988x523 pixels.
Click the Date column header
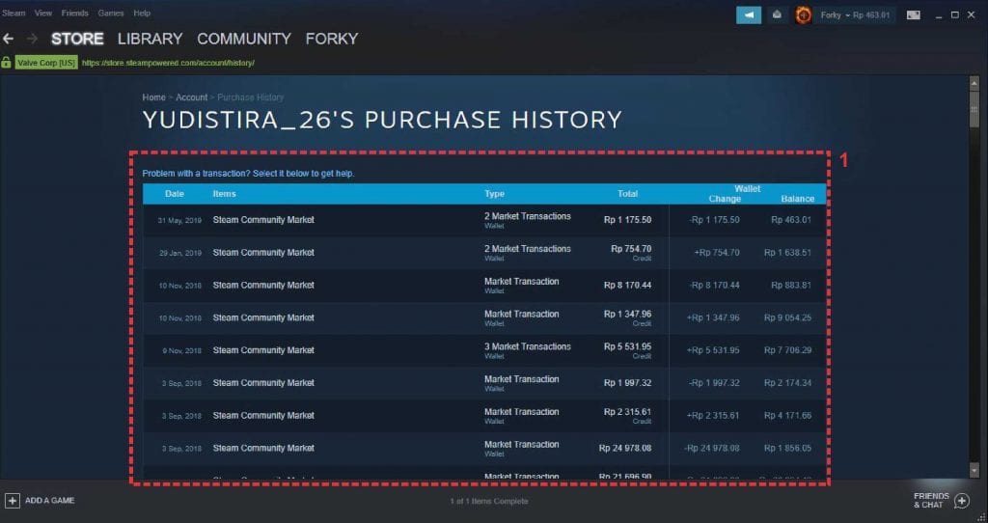click(175, 194)
